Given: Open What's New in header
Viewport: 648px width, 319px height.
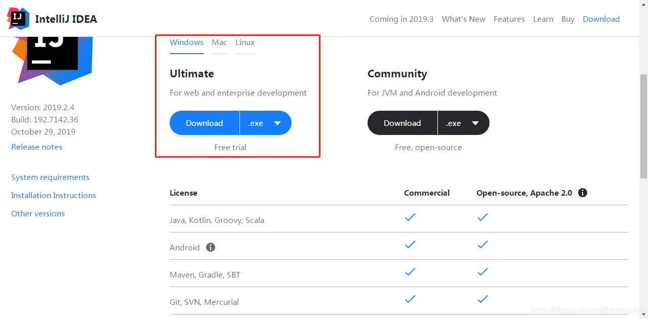Looking at the screenshot, I should click(x=464, y=19).
